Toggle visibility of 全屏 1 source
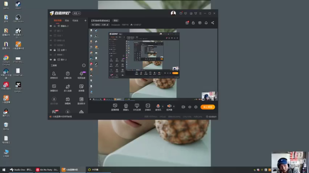Screen dimensions: 309x173 [x=51, y=50]
